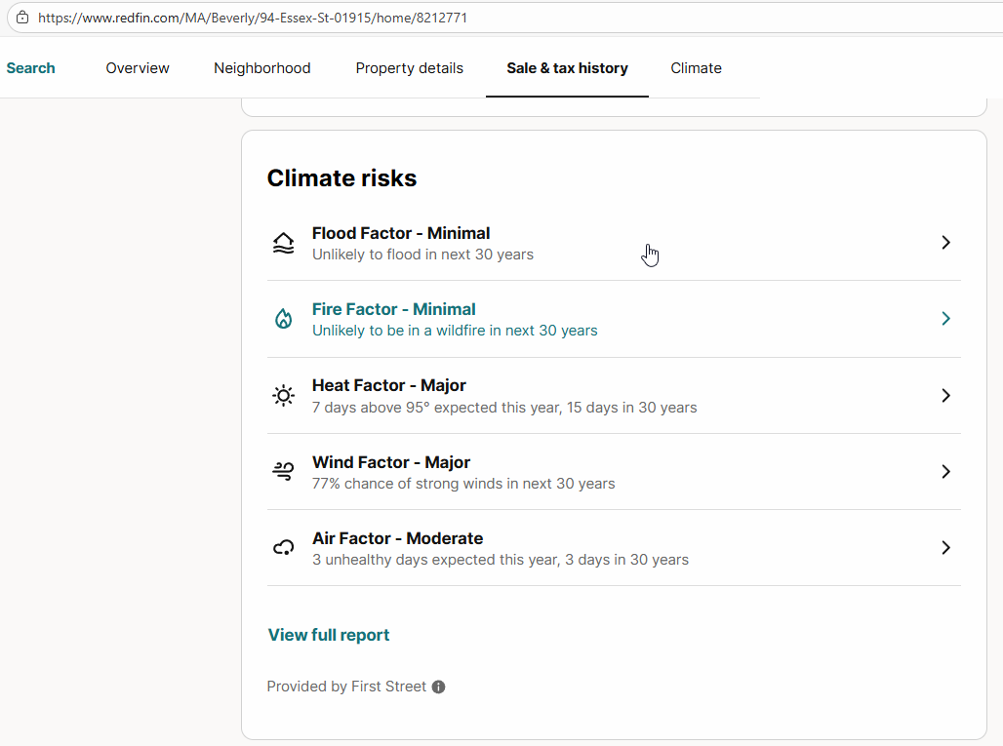Click the Fire Factor flame icon
Viewport: 1003px width, 746px height.
point(283,319)
